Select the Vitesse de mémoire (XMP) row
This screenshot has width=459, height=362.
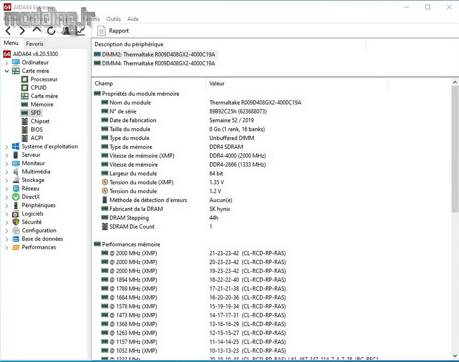[183, 155]
